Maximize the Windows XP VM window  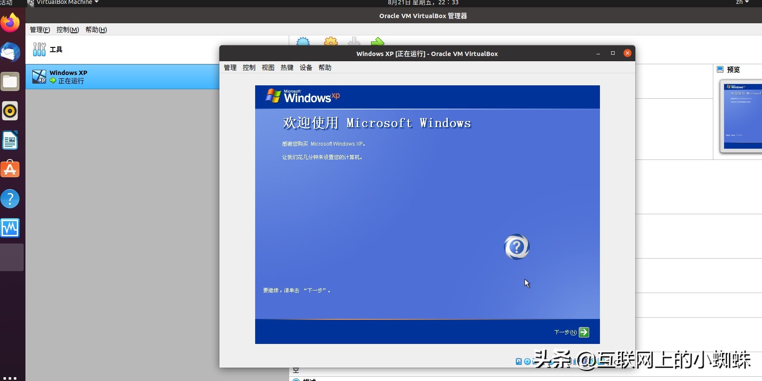click(613, 53)
